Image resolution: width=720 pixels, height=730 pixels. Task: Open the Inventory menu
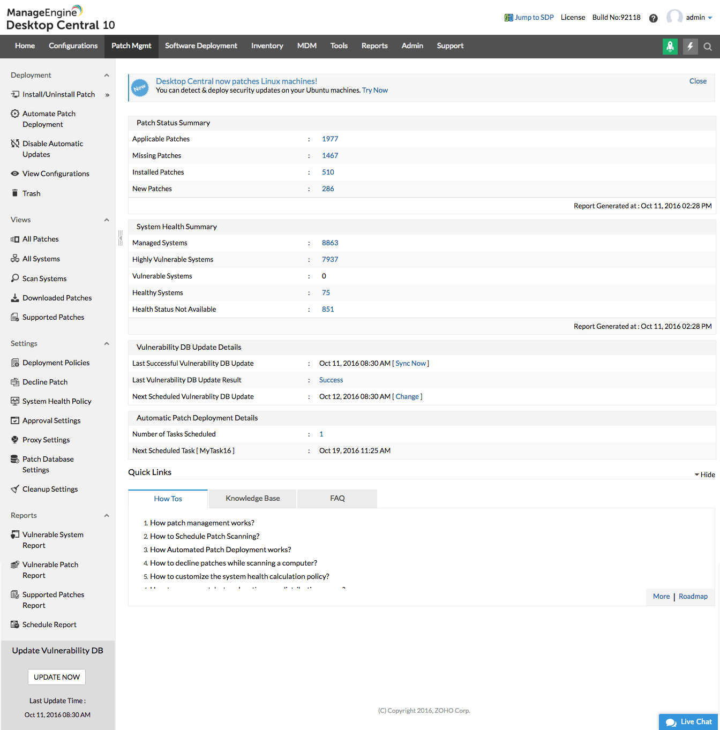pos(267,46)
